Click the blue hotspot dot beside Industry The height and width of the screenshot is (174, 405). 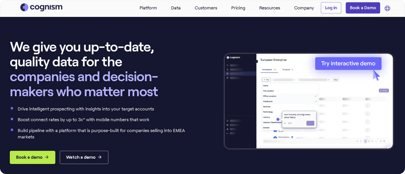coord(278,119)
